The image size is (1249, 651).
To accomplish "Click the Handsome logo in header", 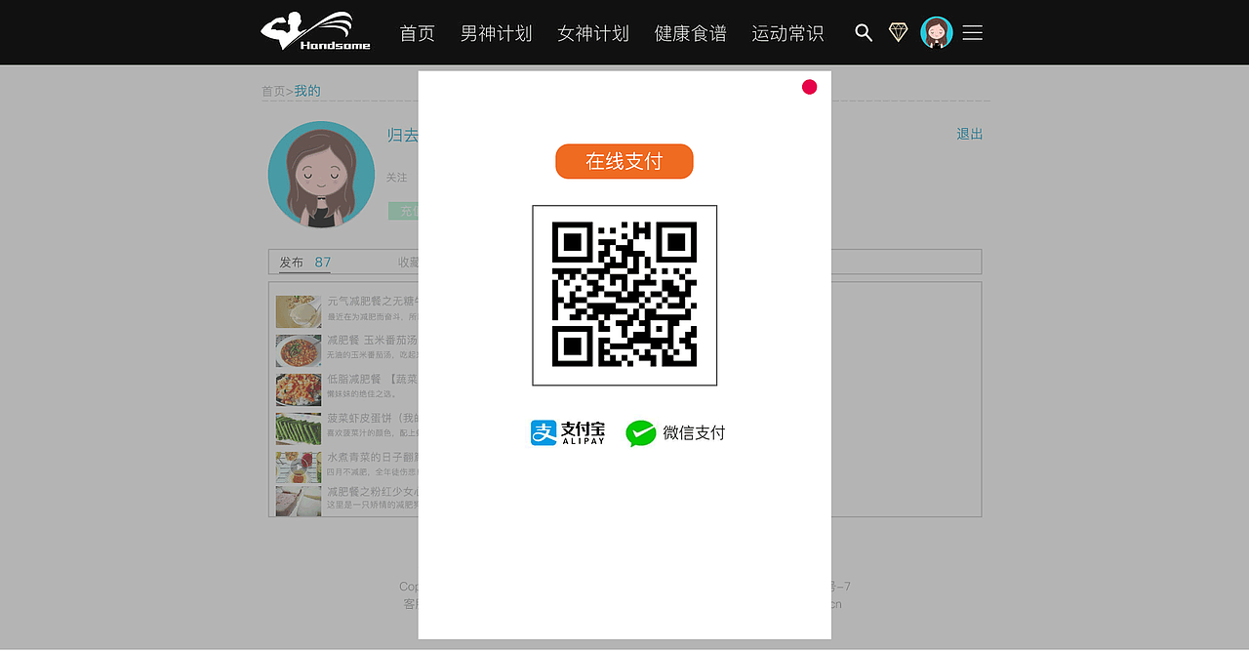I will 315,31.
